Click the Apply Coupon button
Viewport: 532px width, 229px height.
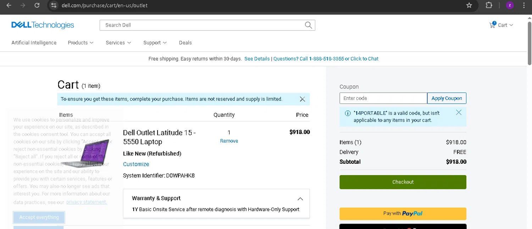click(447, 98)
